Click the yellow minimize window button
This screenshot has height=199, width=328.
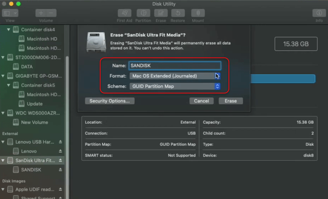click(11, 4)
